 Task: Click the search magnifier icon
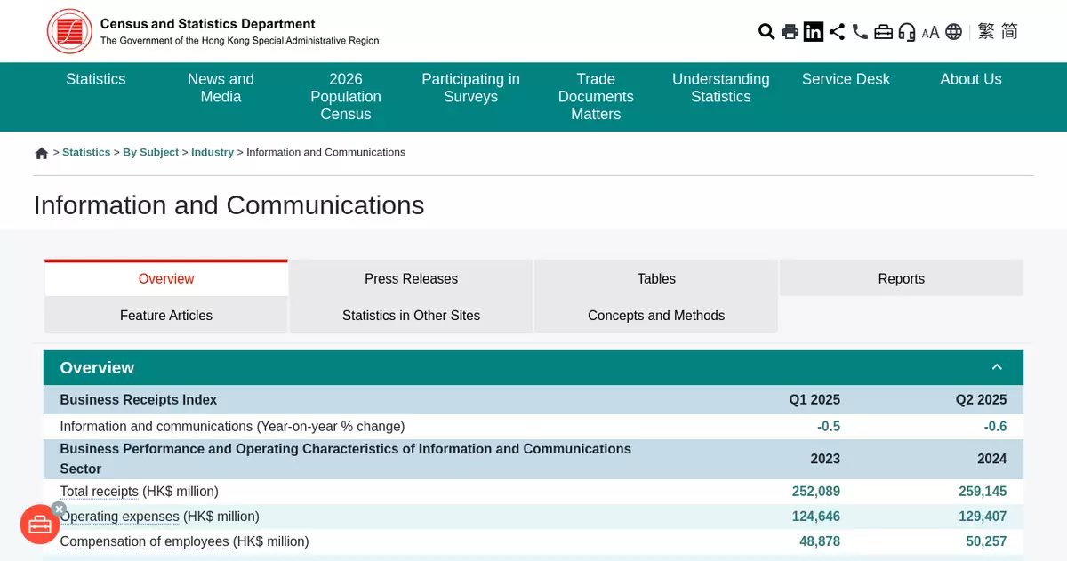click(x=766, y=32)
